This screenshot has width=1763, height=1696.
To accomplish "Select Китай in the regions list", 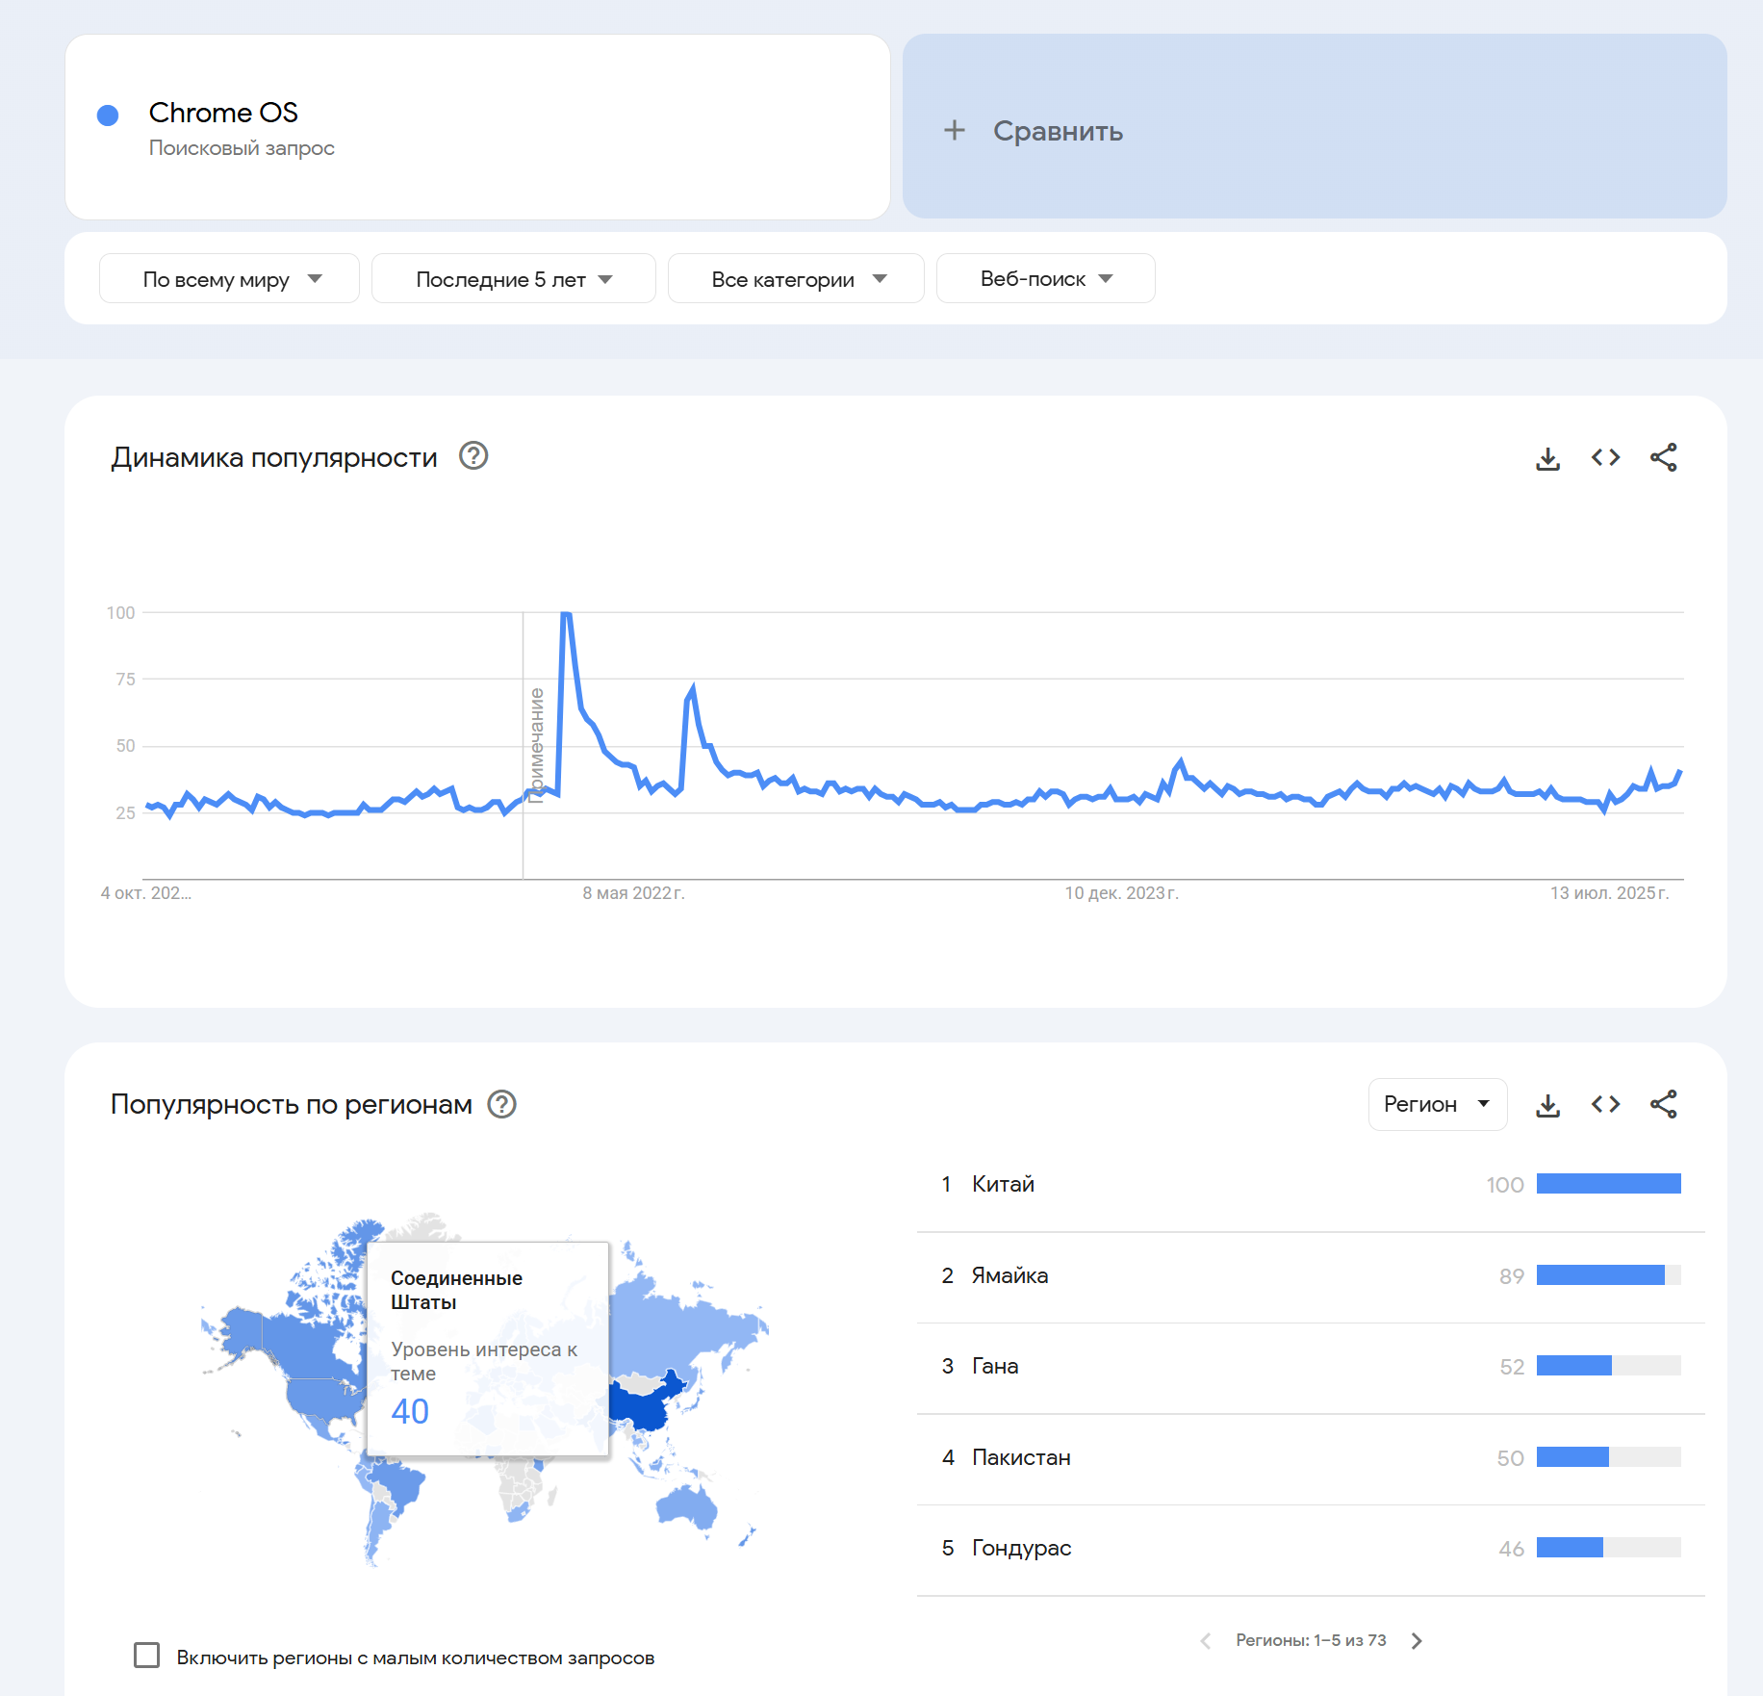I will coord(1003,1184).
